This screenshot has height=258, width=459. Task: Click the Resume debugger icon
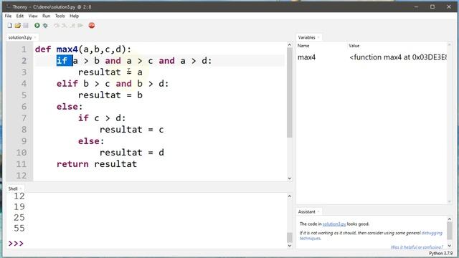click(80, 26)
